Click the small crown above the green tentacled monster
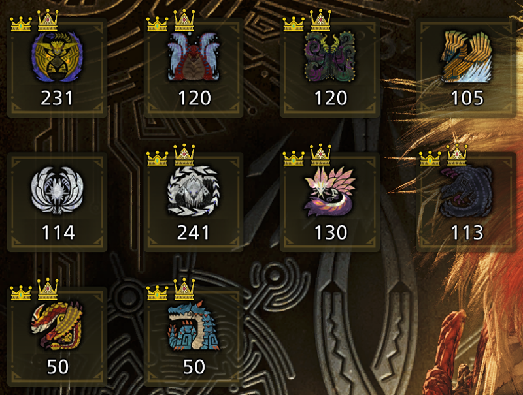Viewport: 523px width, 395px height. 294,24
